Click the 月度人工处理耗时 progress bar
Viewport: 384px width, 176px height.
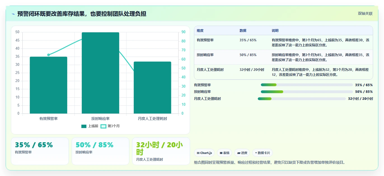(x=302, y=99)
